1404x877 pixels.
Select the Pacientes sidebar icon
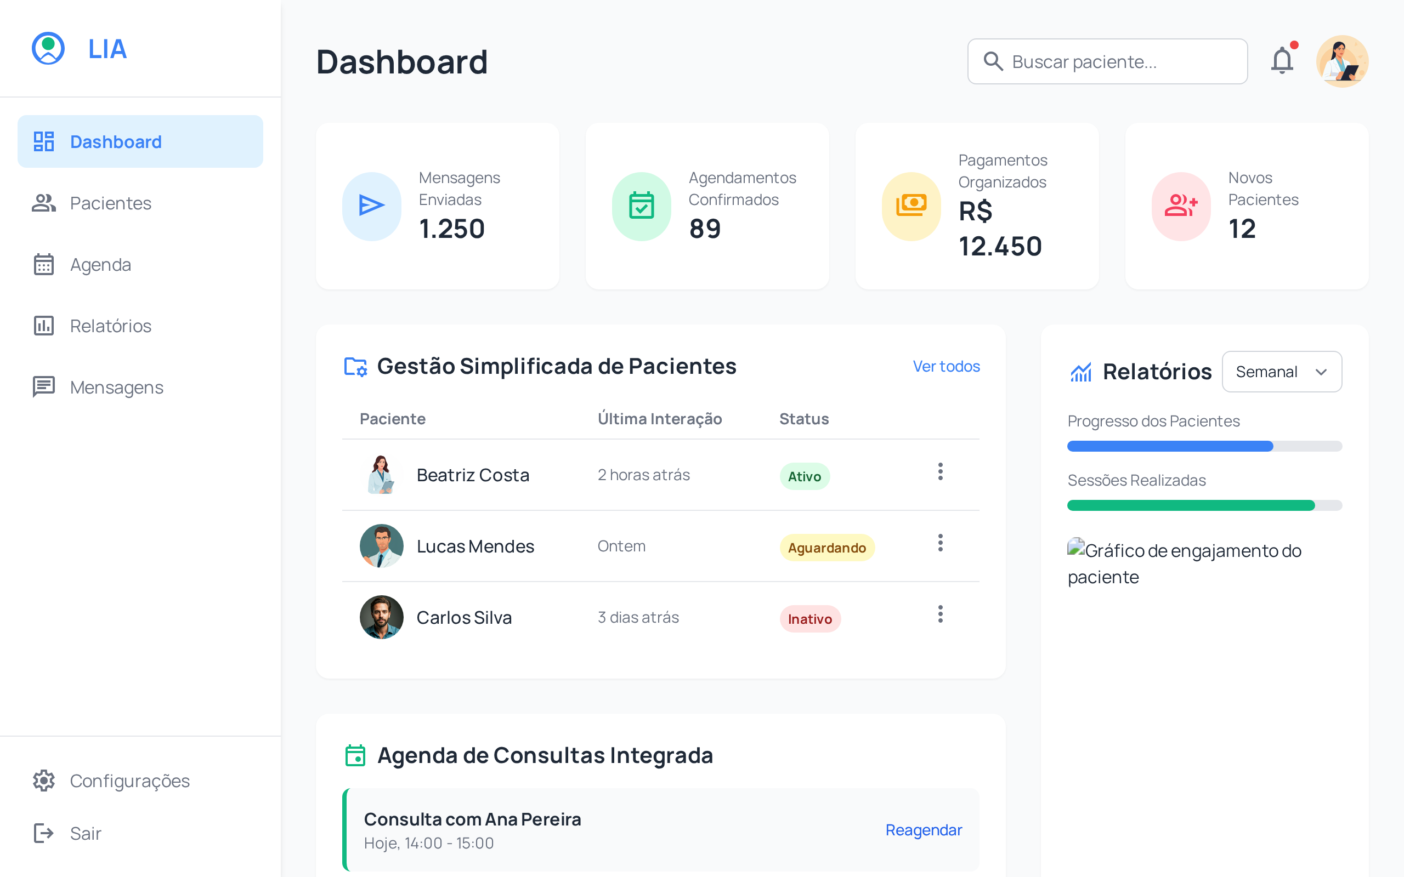(x=43, y=203)
